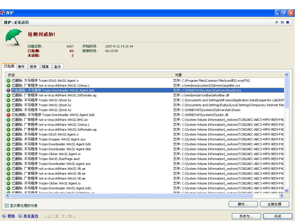
Task: Click the vertical scrollbar up arrow
Action: (x=287, y=75)
